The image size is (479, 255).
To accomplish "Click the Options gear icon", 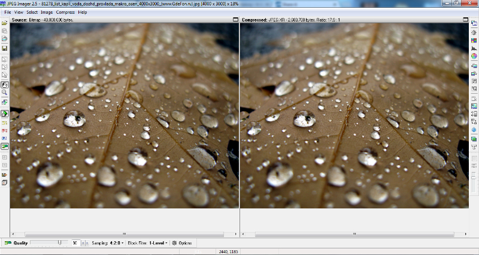I will tap(174, 243).
